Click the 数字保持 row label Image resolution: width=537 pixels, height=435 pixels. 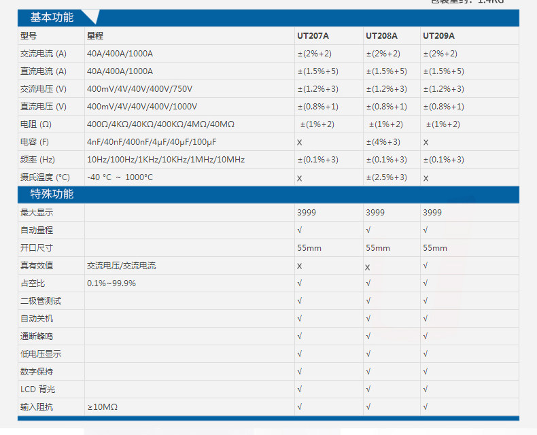point(37,372)
